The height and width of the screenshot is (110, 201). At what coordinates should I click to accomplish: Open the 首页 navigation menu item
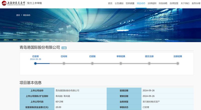110,3
